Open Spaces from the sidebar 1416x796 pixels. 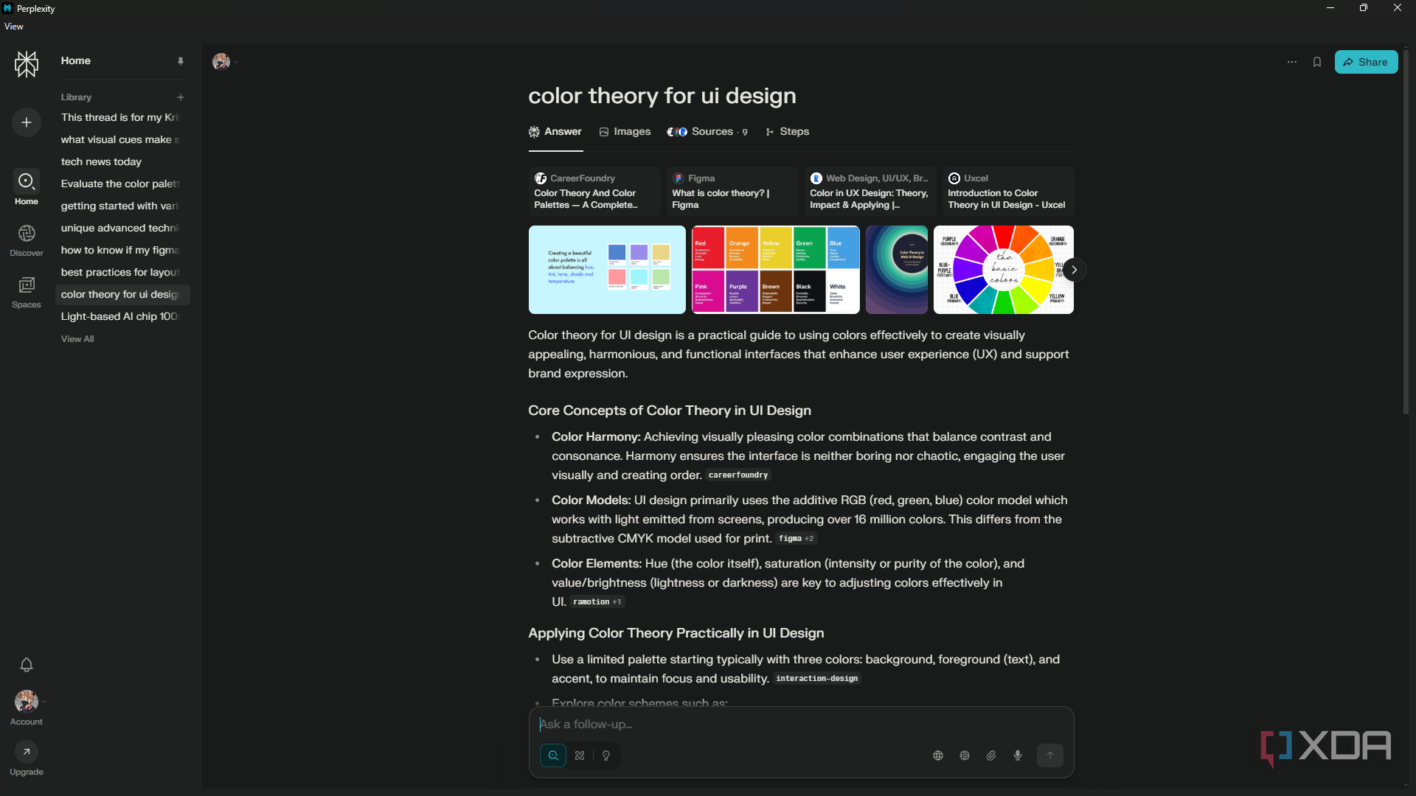pyautogui.click(x=27, y=292)
